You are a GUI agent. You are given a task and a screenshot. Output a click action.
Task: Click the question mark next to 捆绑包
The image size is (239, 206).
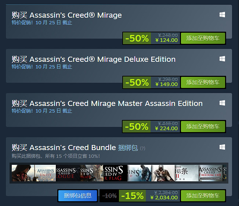tap(142, 149)
